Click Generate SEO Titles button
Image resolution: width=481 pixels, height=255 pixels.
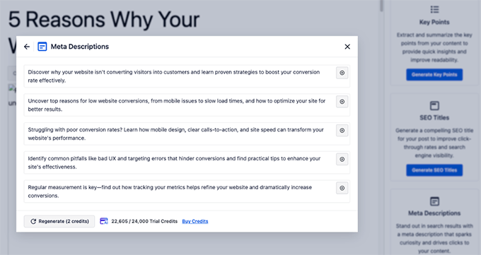434,170
